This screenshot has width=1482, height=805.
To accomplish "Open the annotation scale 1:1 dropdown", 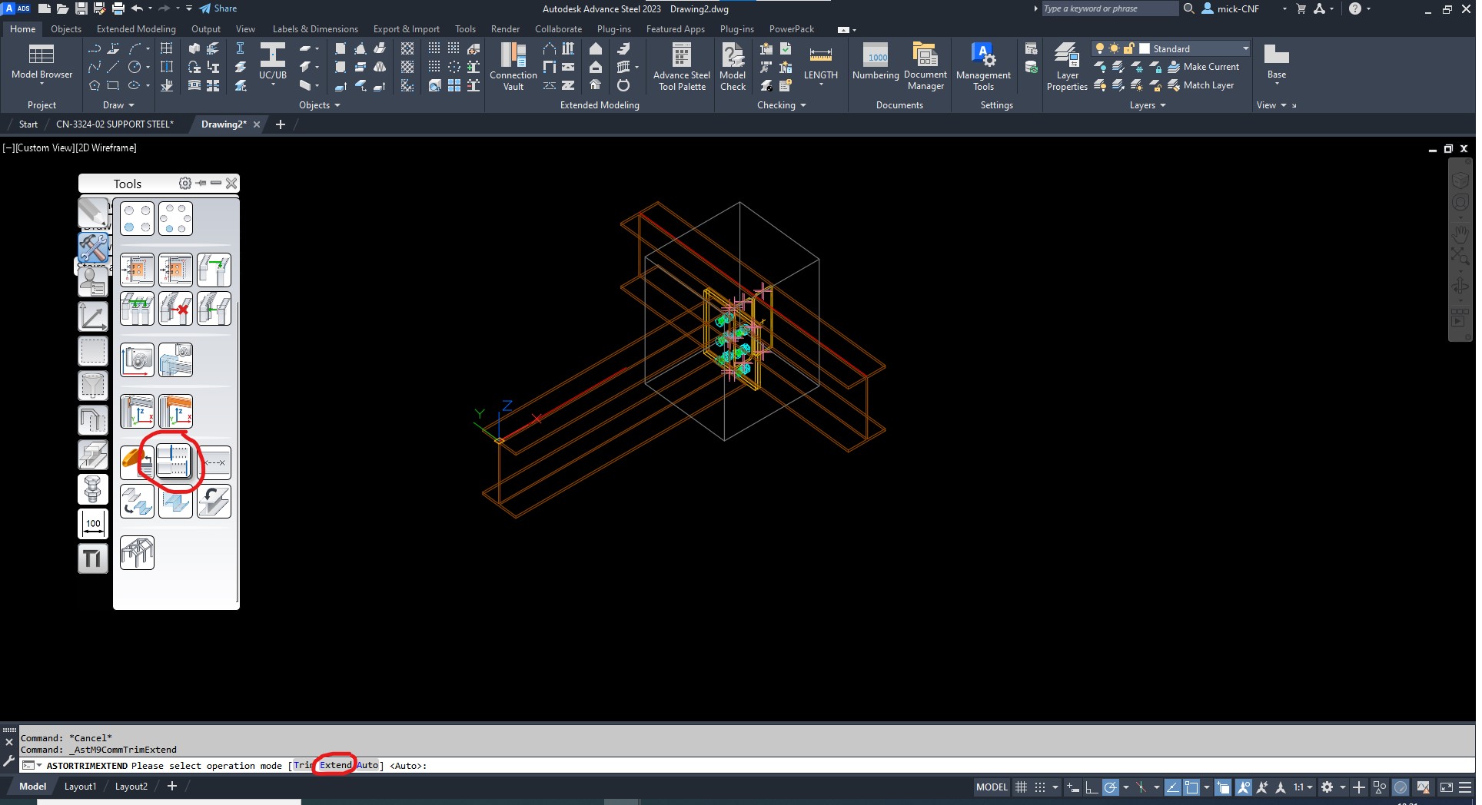I will point(1310,787).
